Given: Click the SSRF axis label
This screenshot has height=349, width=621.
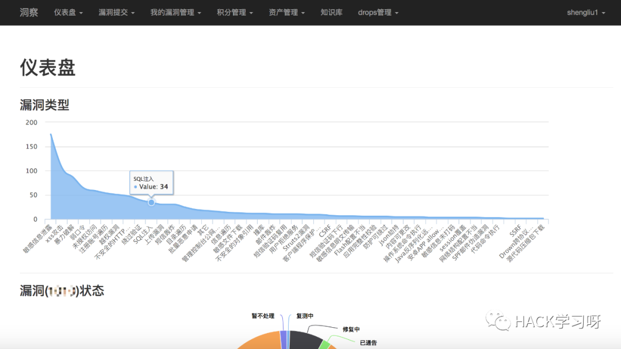Looking at the screenshot, I should pos(516,230).
